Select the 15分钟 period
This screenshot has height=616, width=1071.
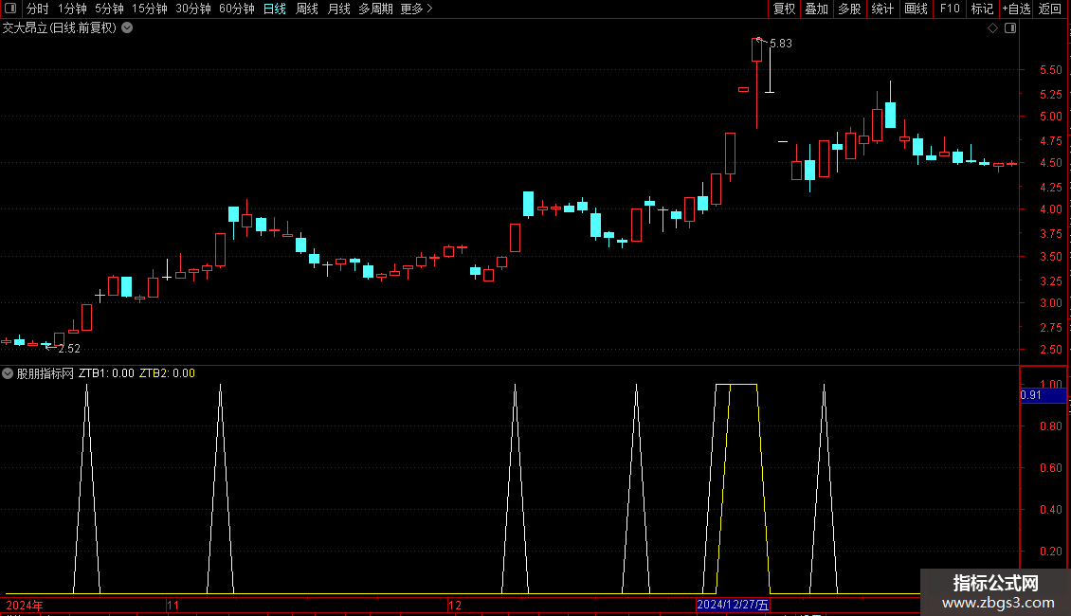150,9
